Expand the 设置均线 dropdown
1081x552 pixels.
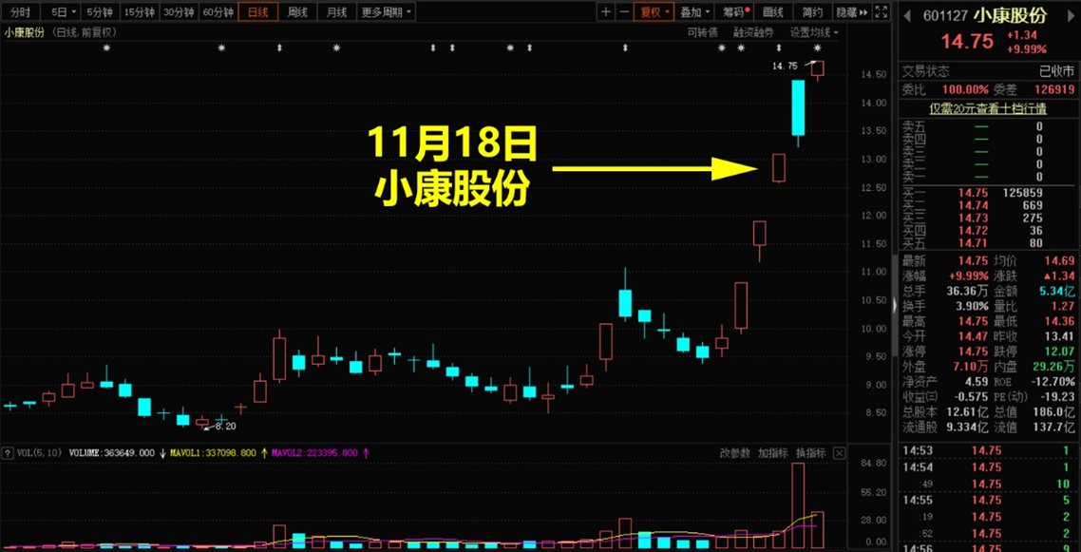click(x=814, y=32)
